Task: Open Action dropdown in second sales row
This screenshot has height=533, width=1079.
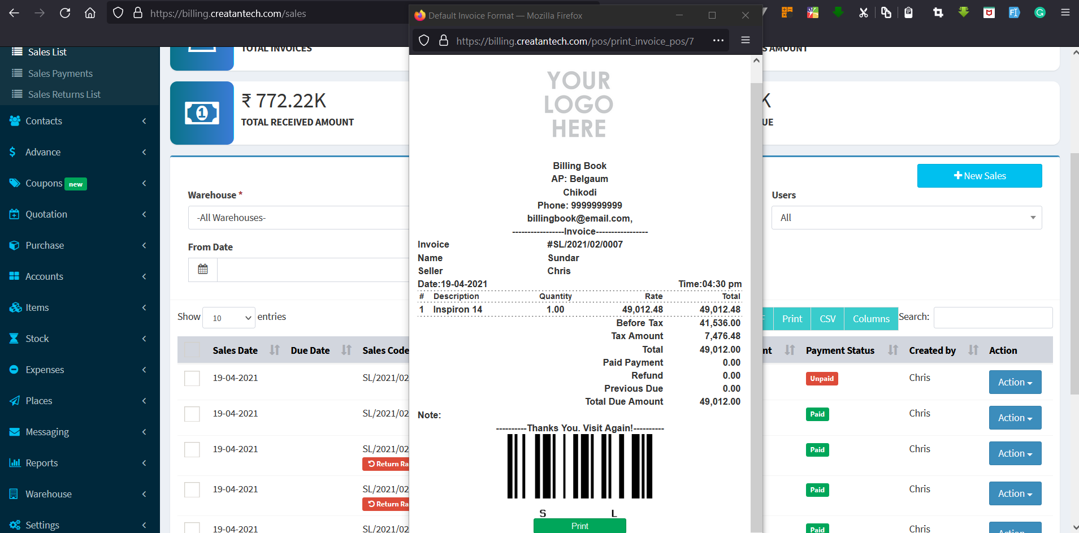Action: tap(1015, 418)
